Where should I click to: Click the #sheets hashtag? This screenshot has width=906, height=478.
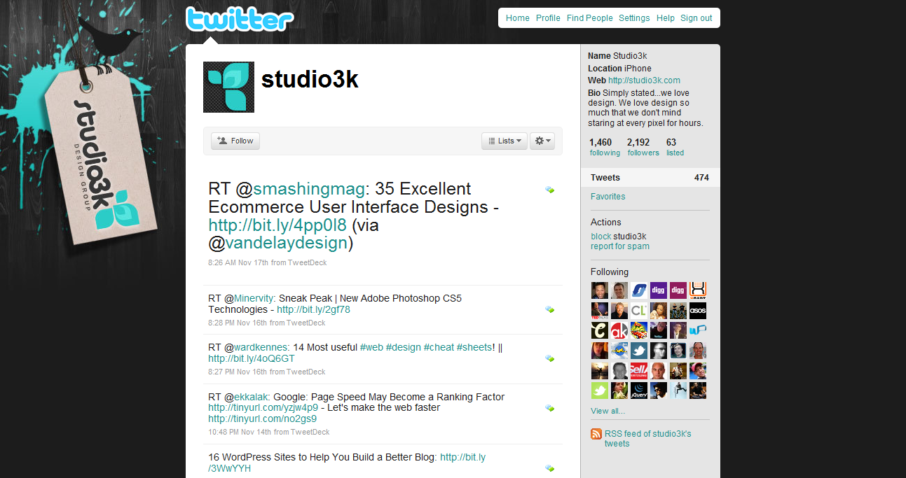tap(474, 347)
